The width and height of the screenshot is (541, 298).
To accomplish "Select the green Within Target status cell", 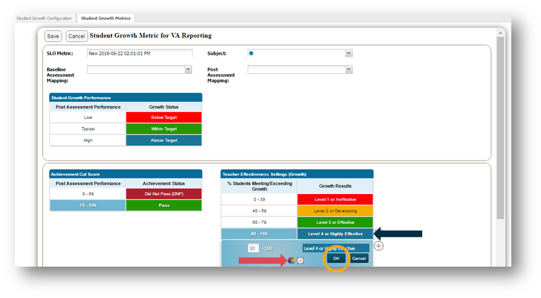I will click(164, 128).
